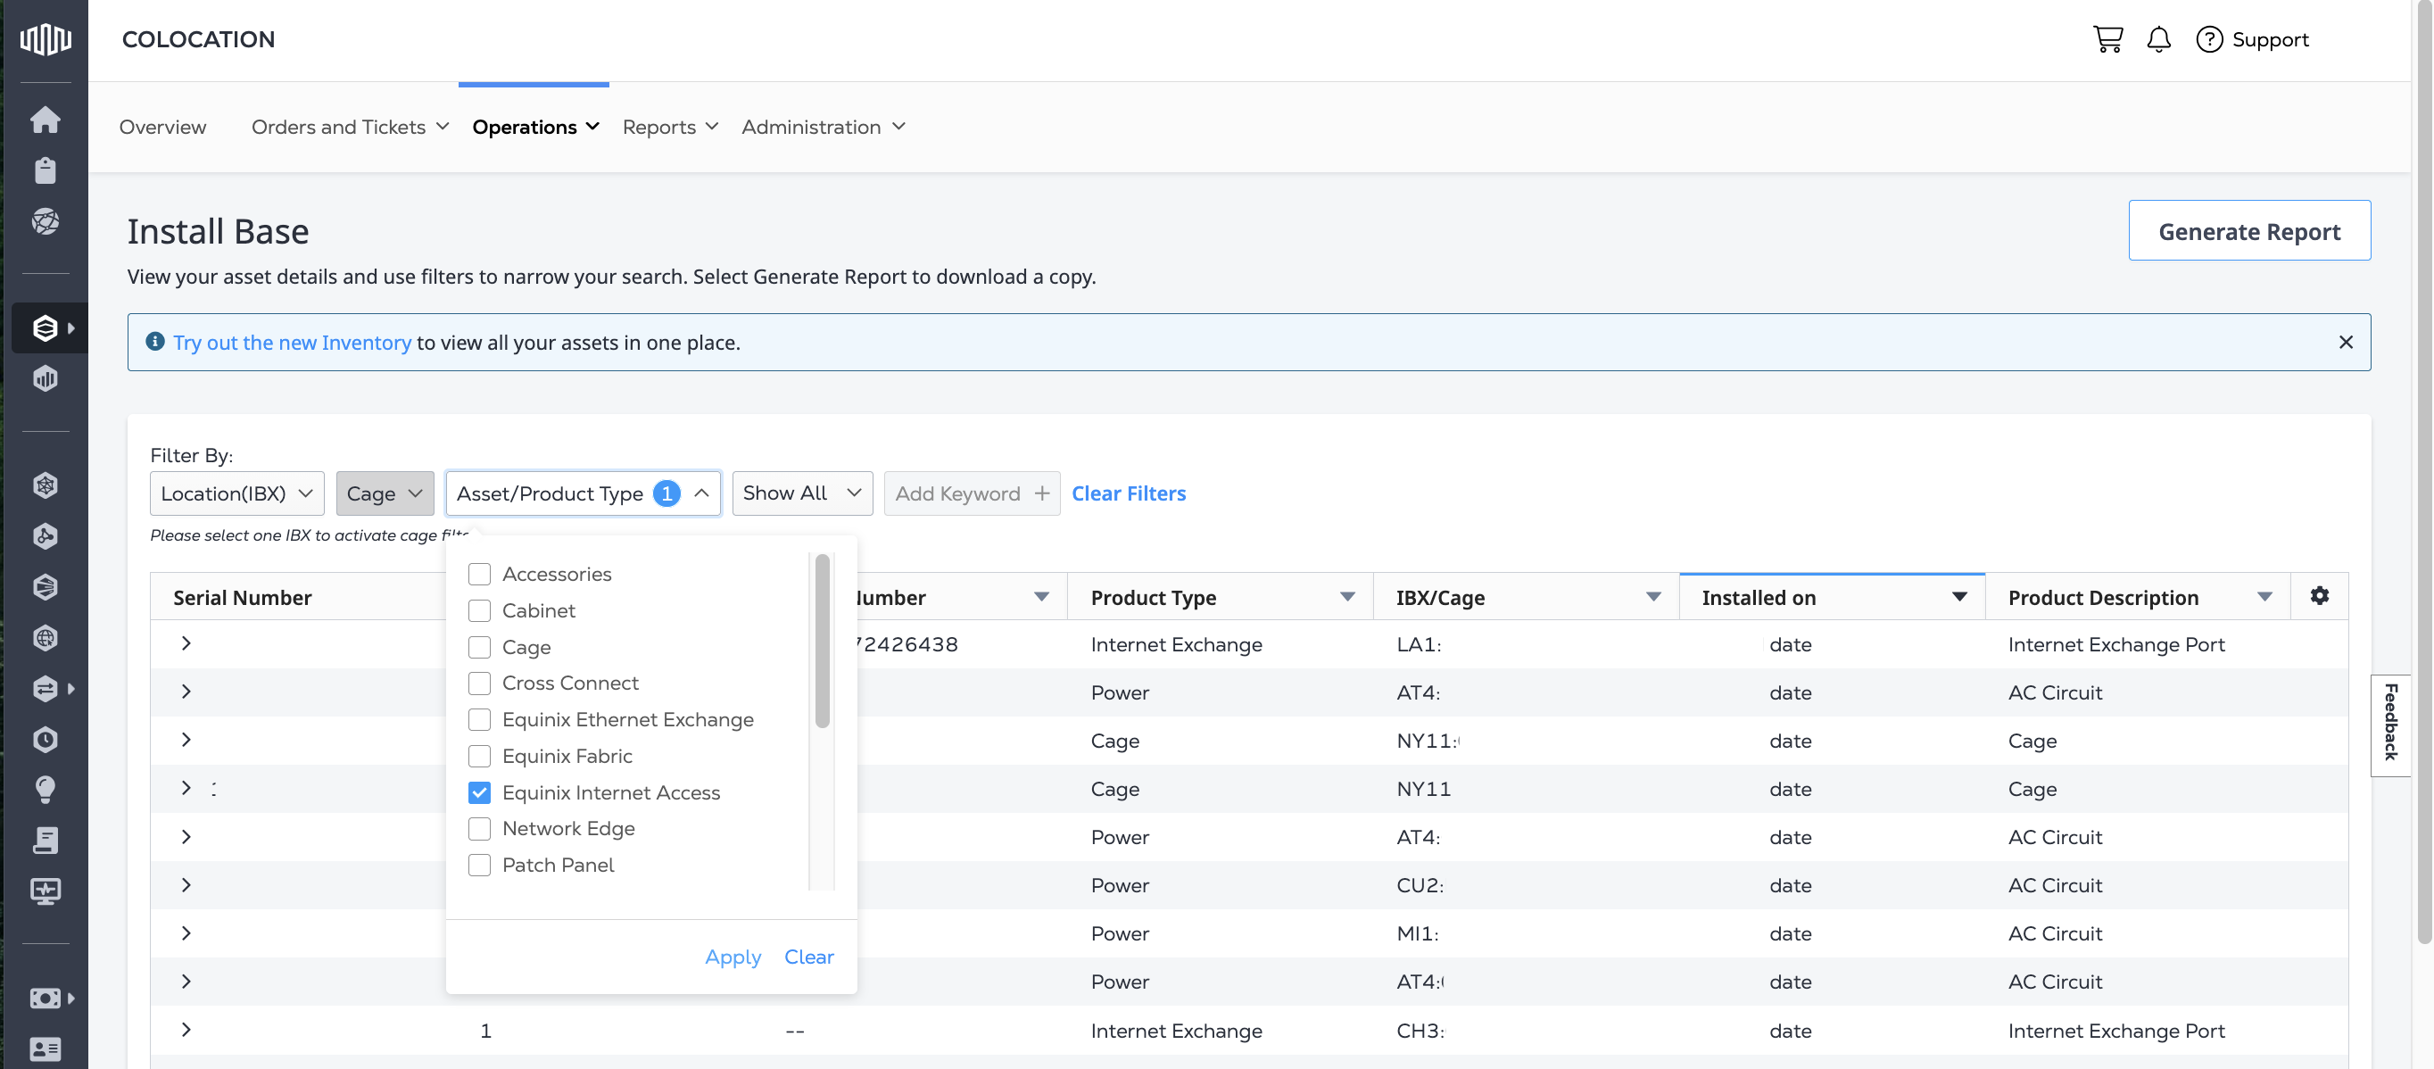Open the Show All dropdown
The width and height of the screenshot is (2434, 1069).
coord(801,493)
